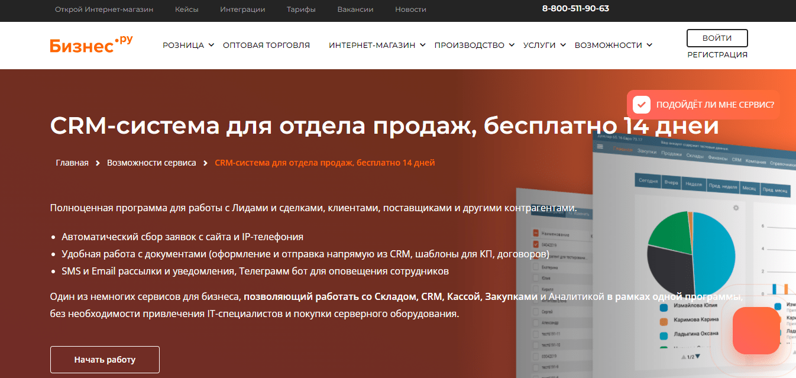Image resolution: width=796 pixels, height=378 pixels.
Task: Click the Начать работу button
Action: [x=105, y=359]
